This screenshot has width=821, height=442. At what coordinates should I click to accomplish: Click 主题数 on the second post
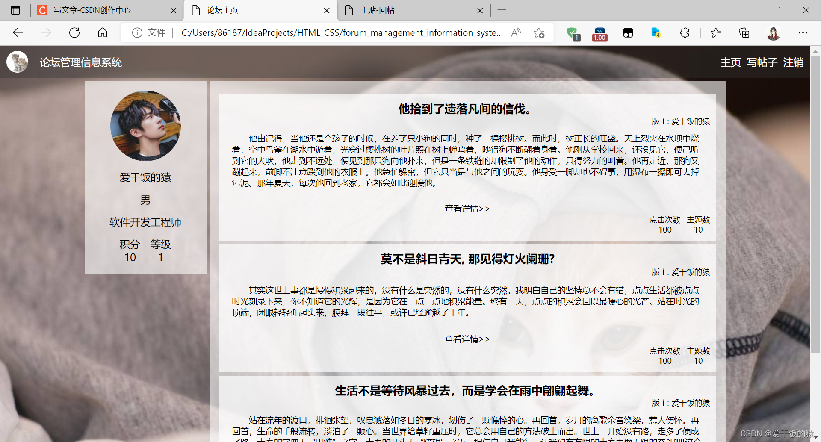coord(698,351)
